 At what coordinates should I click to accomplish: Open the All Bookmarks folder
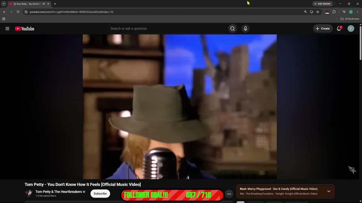pos(350,19)
